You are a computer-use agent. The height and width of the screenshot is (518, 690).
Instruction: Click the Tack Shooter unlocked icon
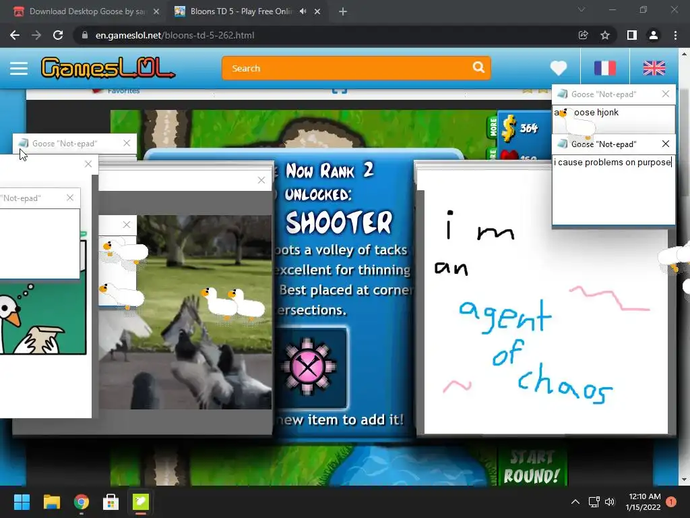click(x=308, y=367)
